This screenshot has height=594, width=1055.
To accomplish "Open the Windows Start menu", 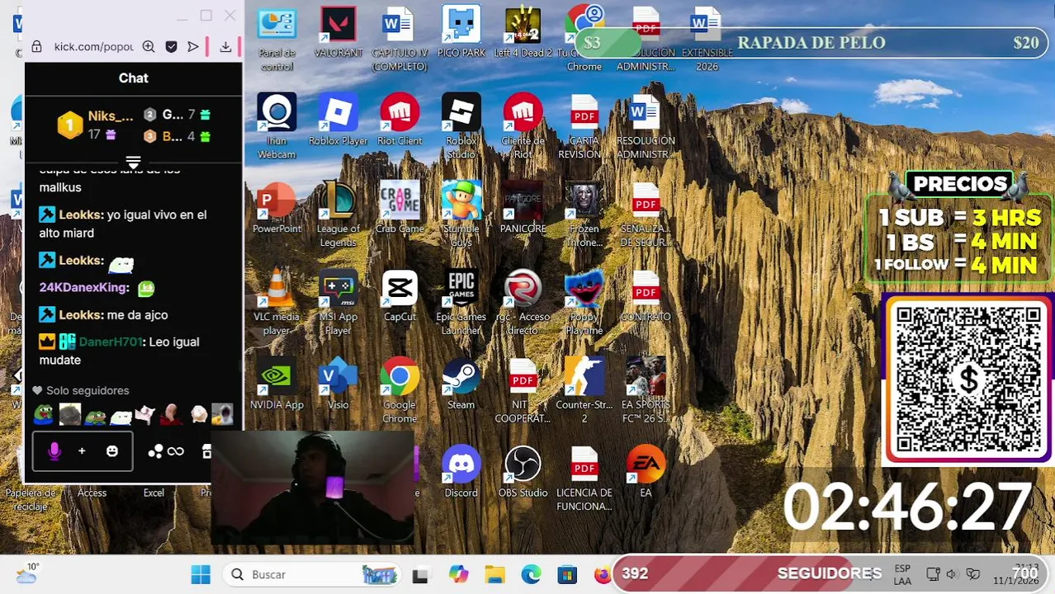I will [201, 574].
